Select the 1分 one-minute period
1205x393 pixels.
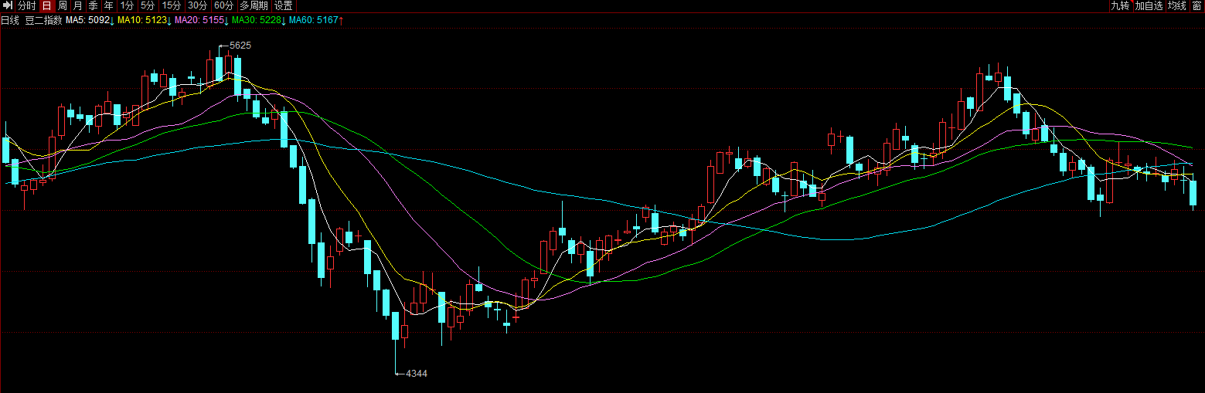[128, 5]
